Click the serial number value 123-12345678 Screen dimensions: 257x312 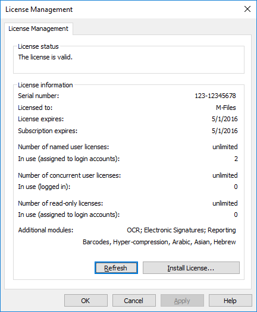click(215, 96)
